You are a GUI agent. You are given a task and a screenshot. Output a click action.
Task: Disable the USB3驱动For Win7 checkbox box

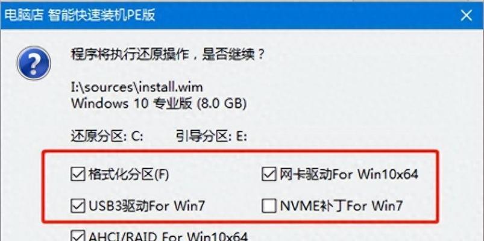(78, 206)
